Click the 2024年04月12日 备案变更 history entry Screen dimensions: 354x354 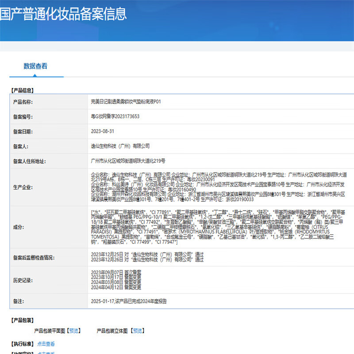[116, 288]
